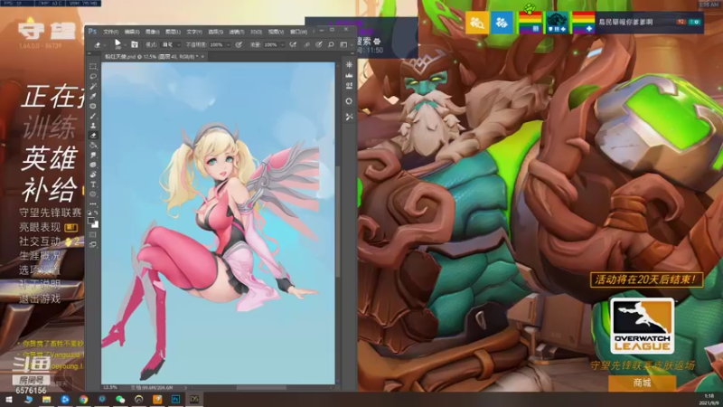Toggle Erase to History option
The width and height of the screenshot is (723, 407).
coord(306,44)
